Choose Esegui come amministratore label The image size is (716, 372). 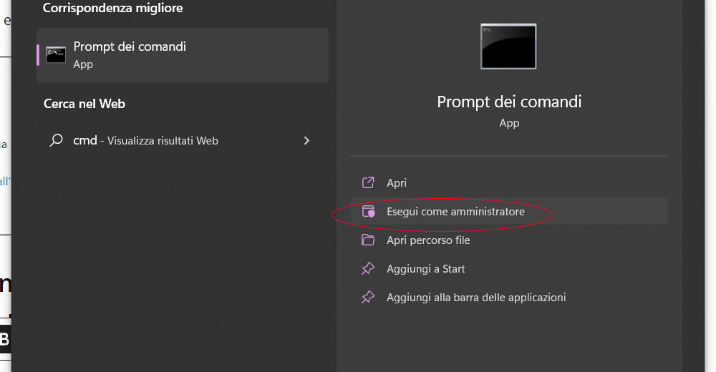455,212
